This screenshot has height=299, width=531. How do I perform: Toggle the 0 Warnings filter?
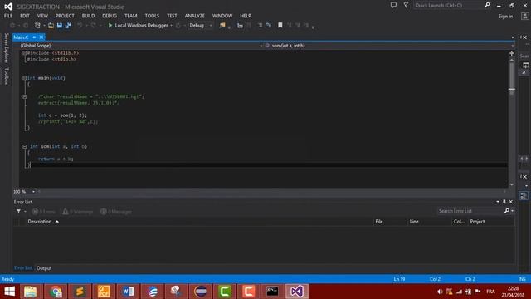77,212
